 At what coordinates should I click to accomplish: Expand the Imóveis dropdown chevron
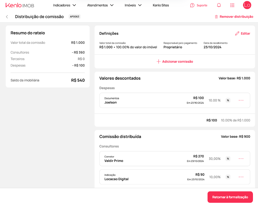coord(140,5)
